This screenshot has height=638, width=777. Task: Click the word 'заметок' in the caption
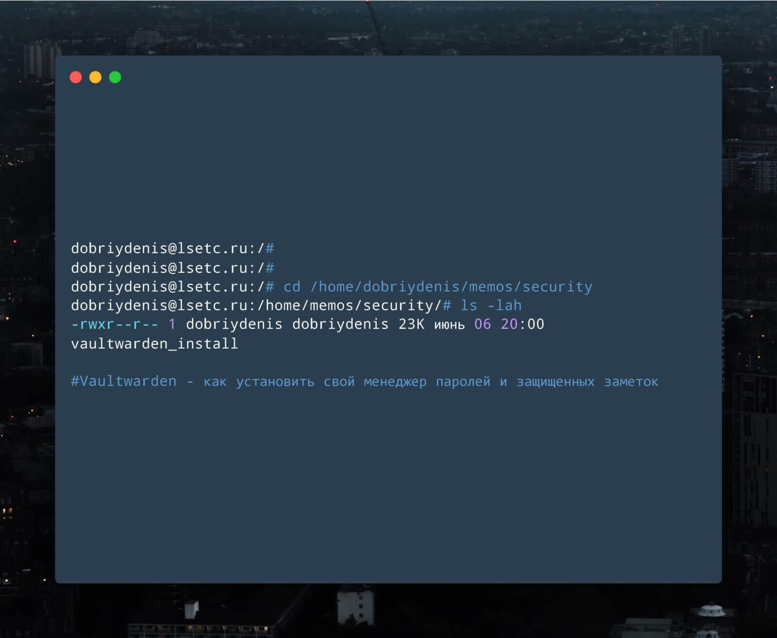[631, 382]
